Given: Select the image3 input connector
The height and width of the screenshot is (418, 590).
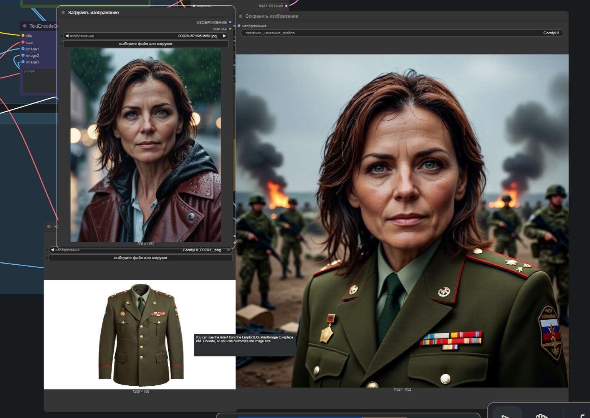Looking at the screenshot, I should pos(23,62).
